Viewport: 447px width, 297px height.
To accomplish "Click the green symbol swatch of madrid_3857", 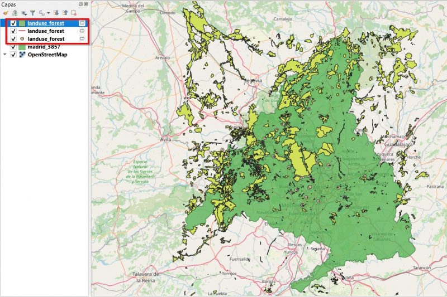I will (x=22, y=47).
